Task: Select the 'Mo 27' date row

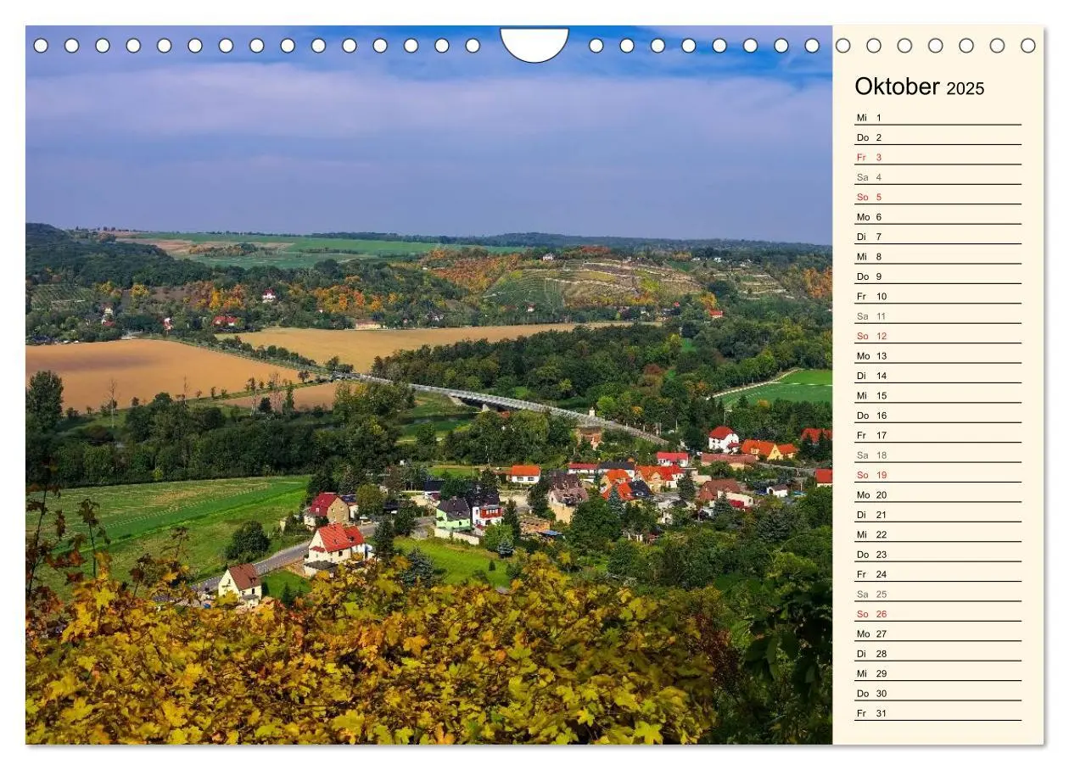Action: click(937, 633)
